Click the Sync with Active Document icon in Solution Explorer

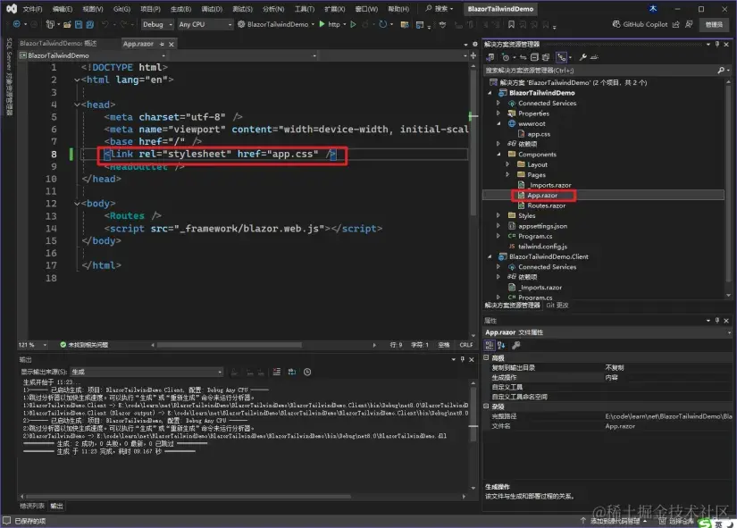coord(523,57)
